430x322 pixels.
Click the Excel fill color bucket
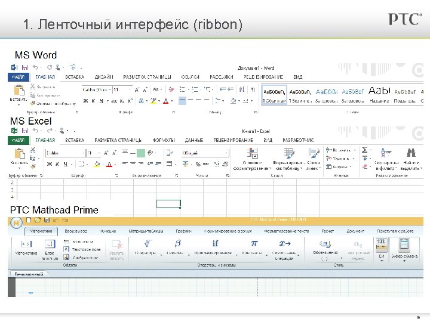click(97, 164)
